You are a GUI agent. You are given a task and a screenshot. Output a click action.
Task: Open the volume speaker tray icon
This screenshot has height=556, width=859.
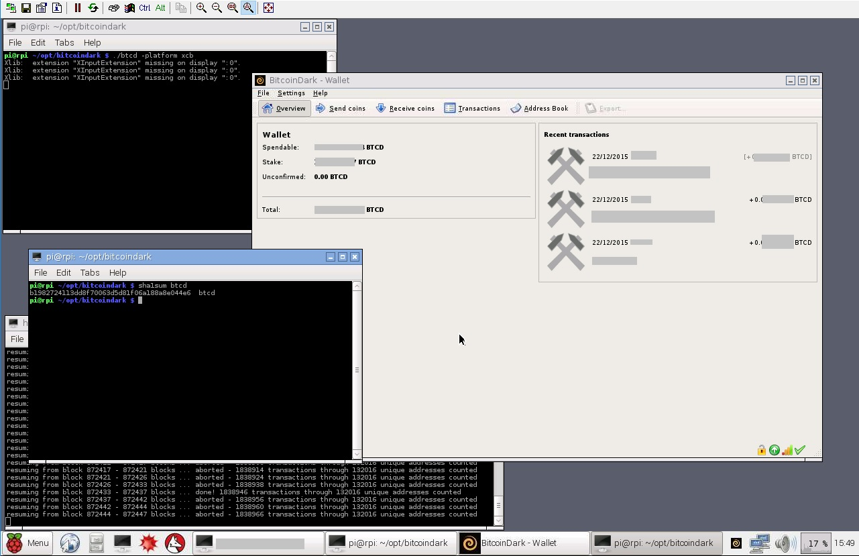click(784, 543)
